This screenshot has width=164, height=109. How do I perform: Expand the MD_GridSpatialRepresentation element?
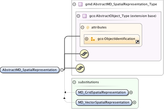click(x=131, y=92)
